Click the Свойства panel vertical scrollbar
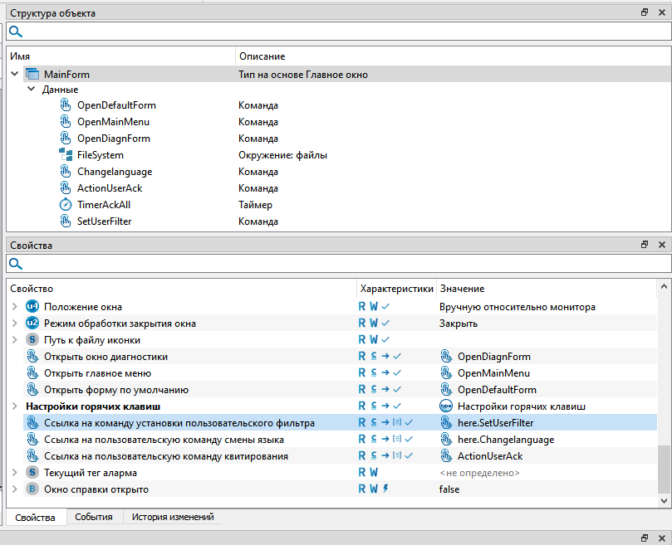The width and height of the screenshot is (672, 545). [x=663, y=469]
